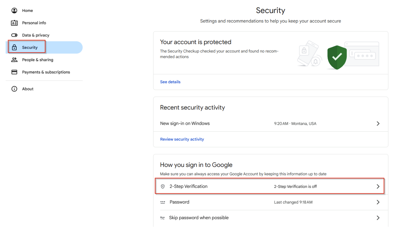Click the Home person icon in sidebar
Image resolution: width=394 pixels, height=232 pixels.
tap(14, 11)
